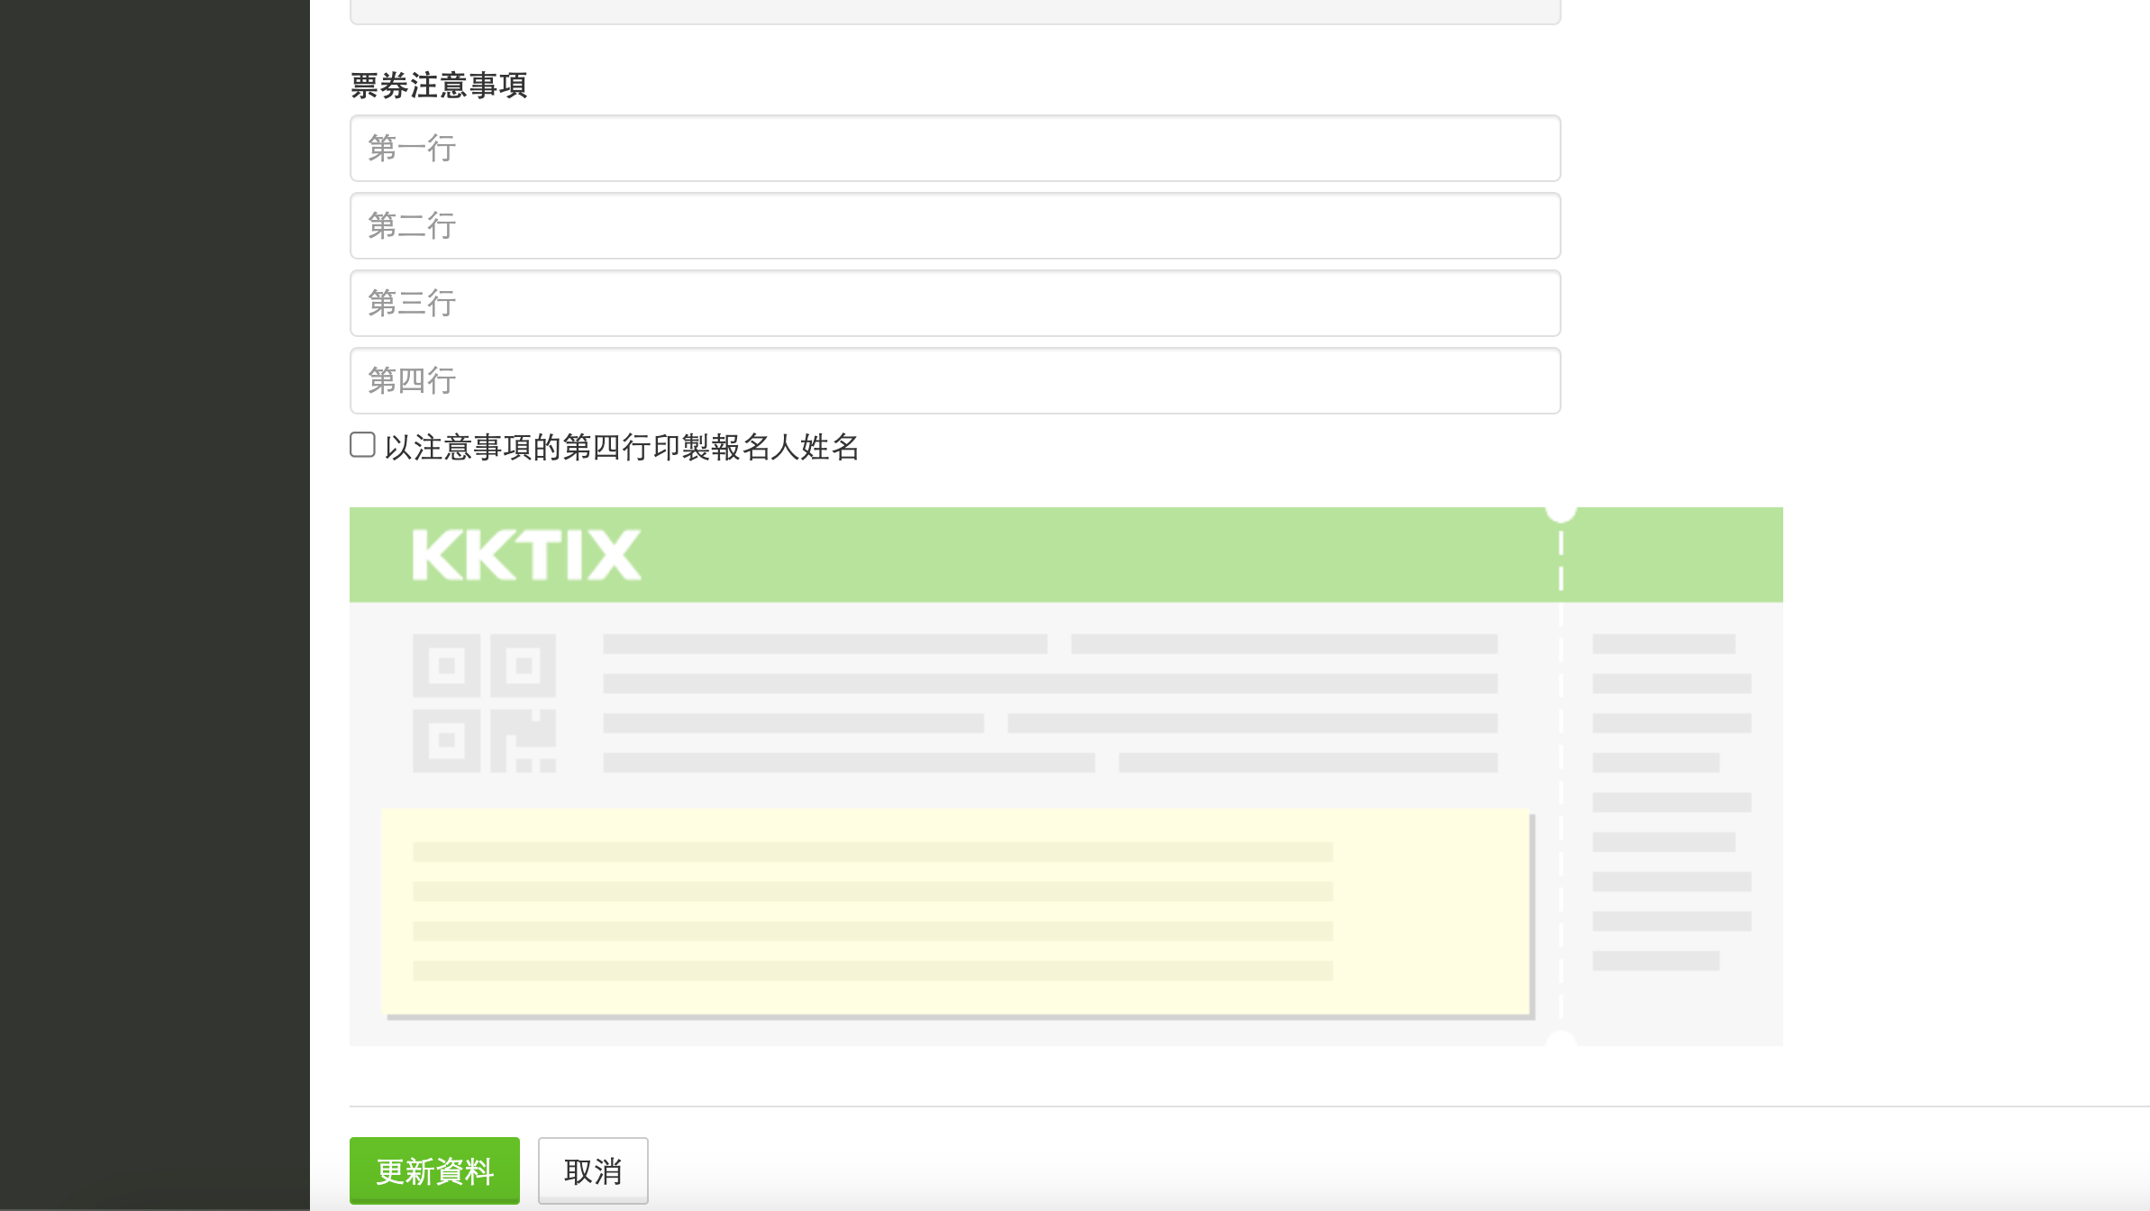Click the KKTIX ticket preview image
The image size is (2150, 1211).
[x=1066, y=776]
